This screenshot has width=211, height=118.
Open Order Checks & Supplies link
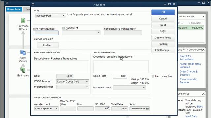click(189, 73)
